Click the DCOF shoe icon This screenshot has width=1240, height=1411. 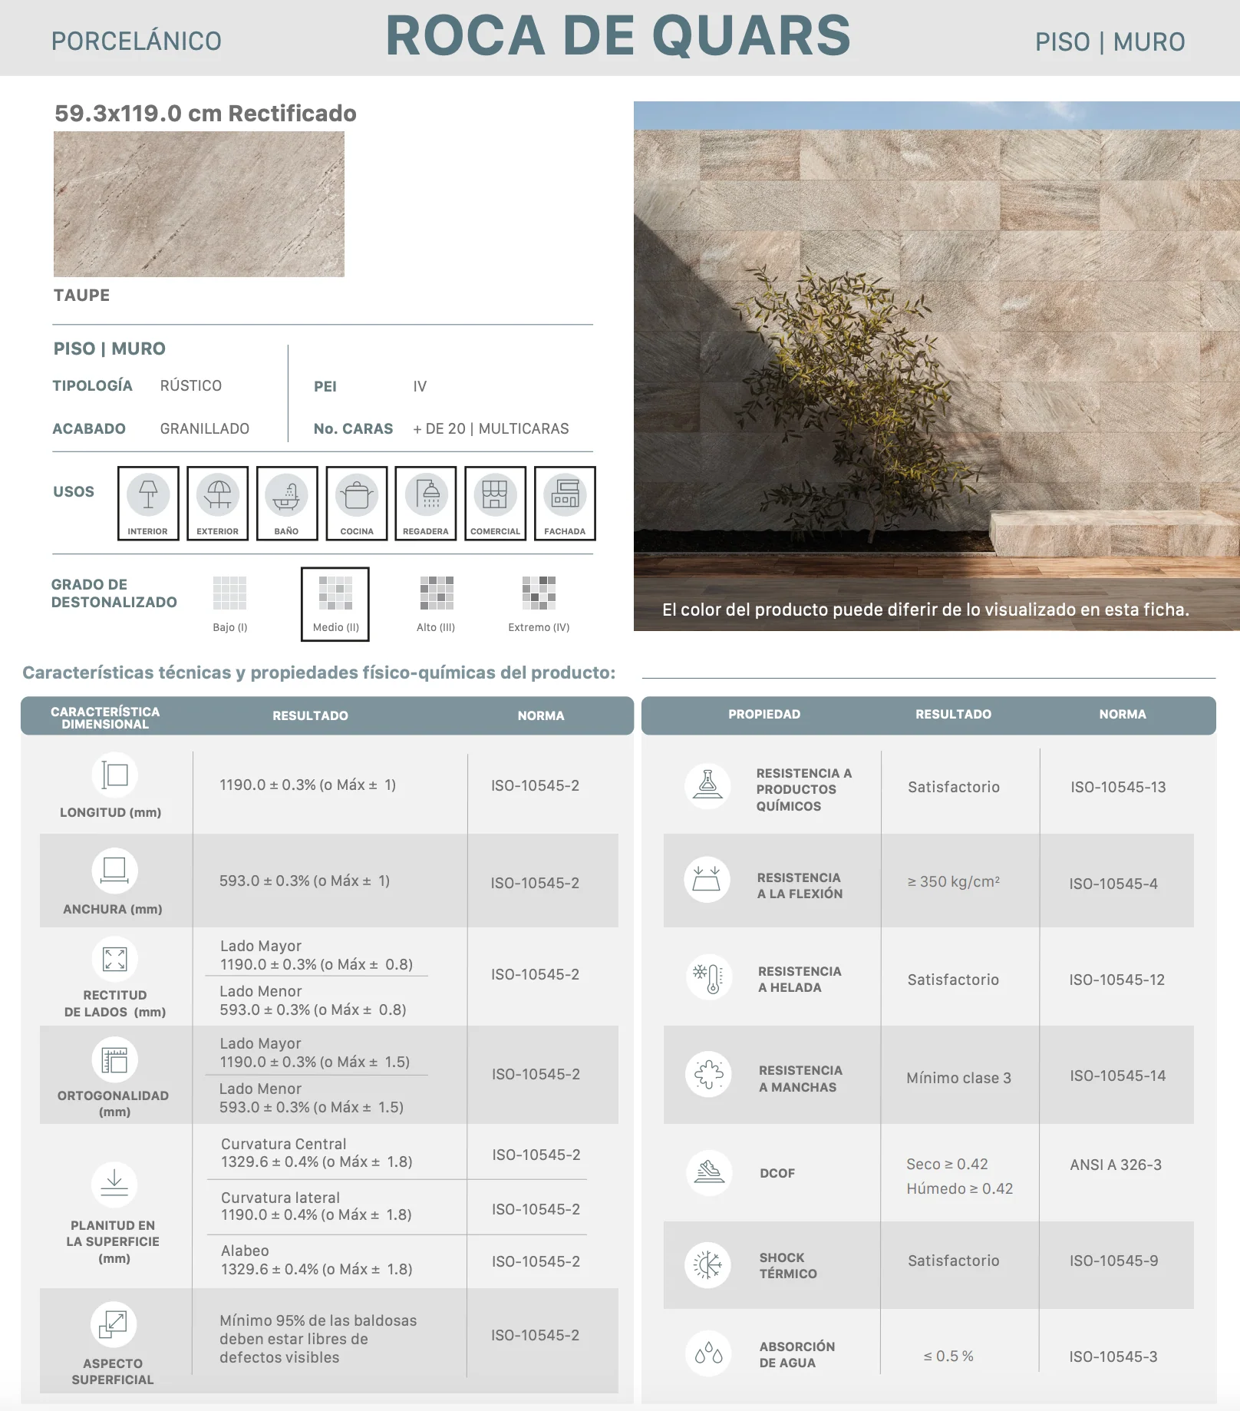[x=709, y=1172]
